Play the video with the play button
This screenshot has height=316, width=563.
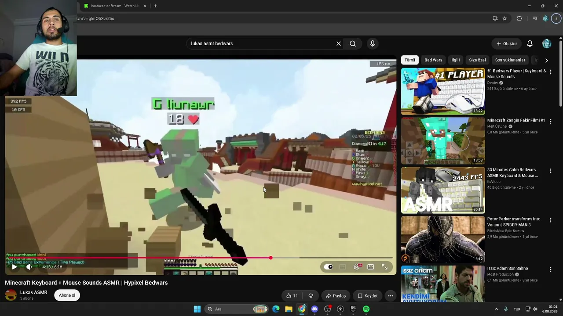click(15, 267)
